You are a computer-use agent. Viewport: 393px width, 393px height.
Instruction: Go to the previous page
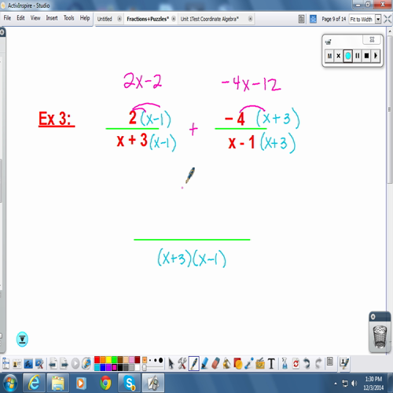tap(53, 363)
